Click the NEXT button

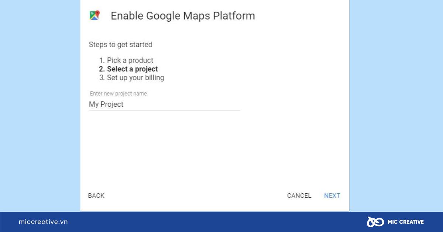pos(332,196)
